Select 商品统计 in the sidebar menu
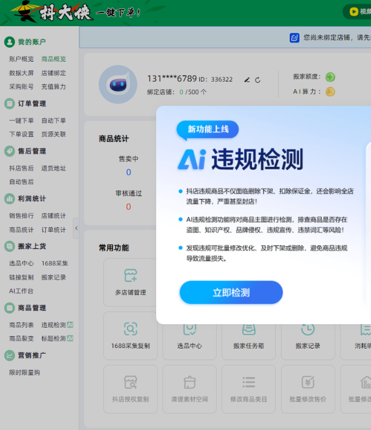Image resolution: width=371 pixels, height=430 pixels. tap(21, 230)
